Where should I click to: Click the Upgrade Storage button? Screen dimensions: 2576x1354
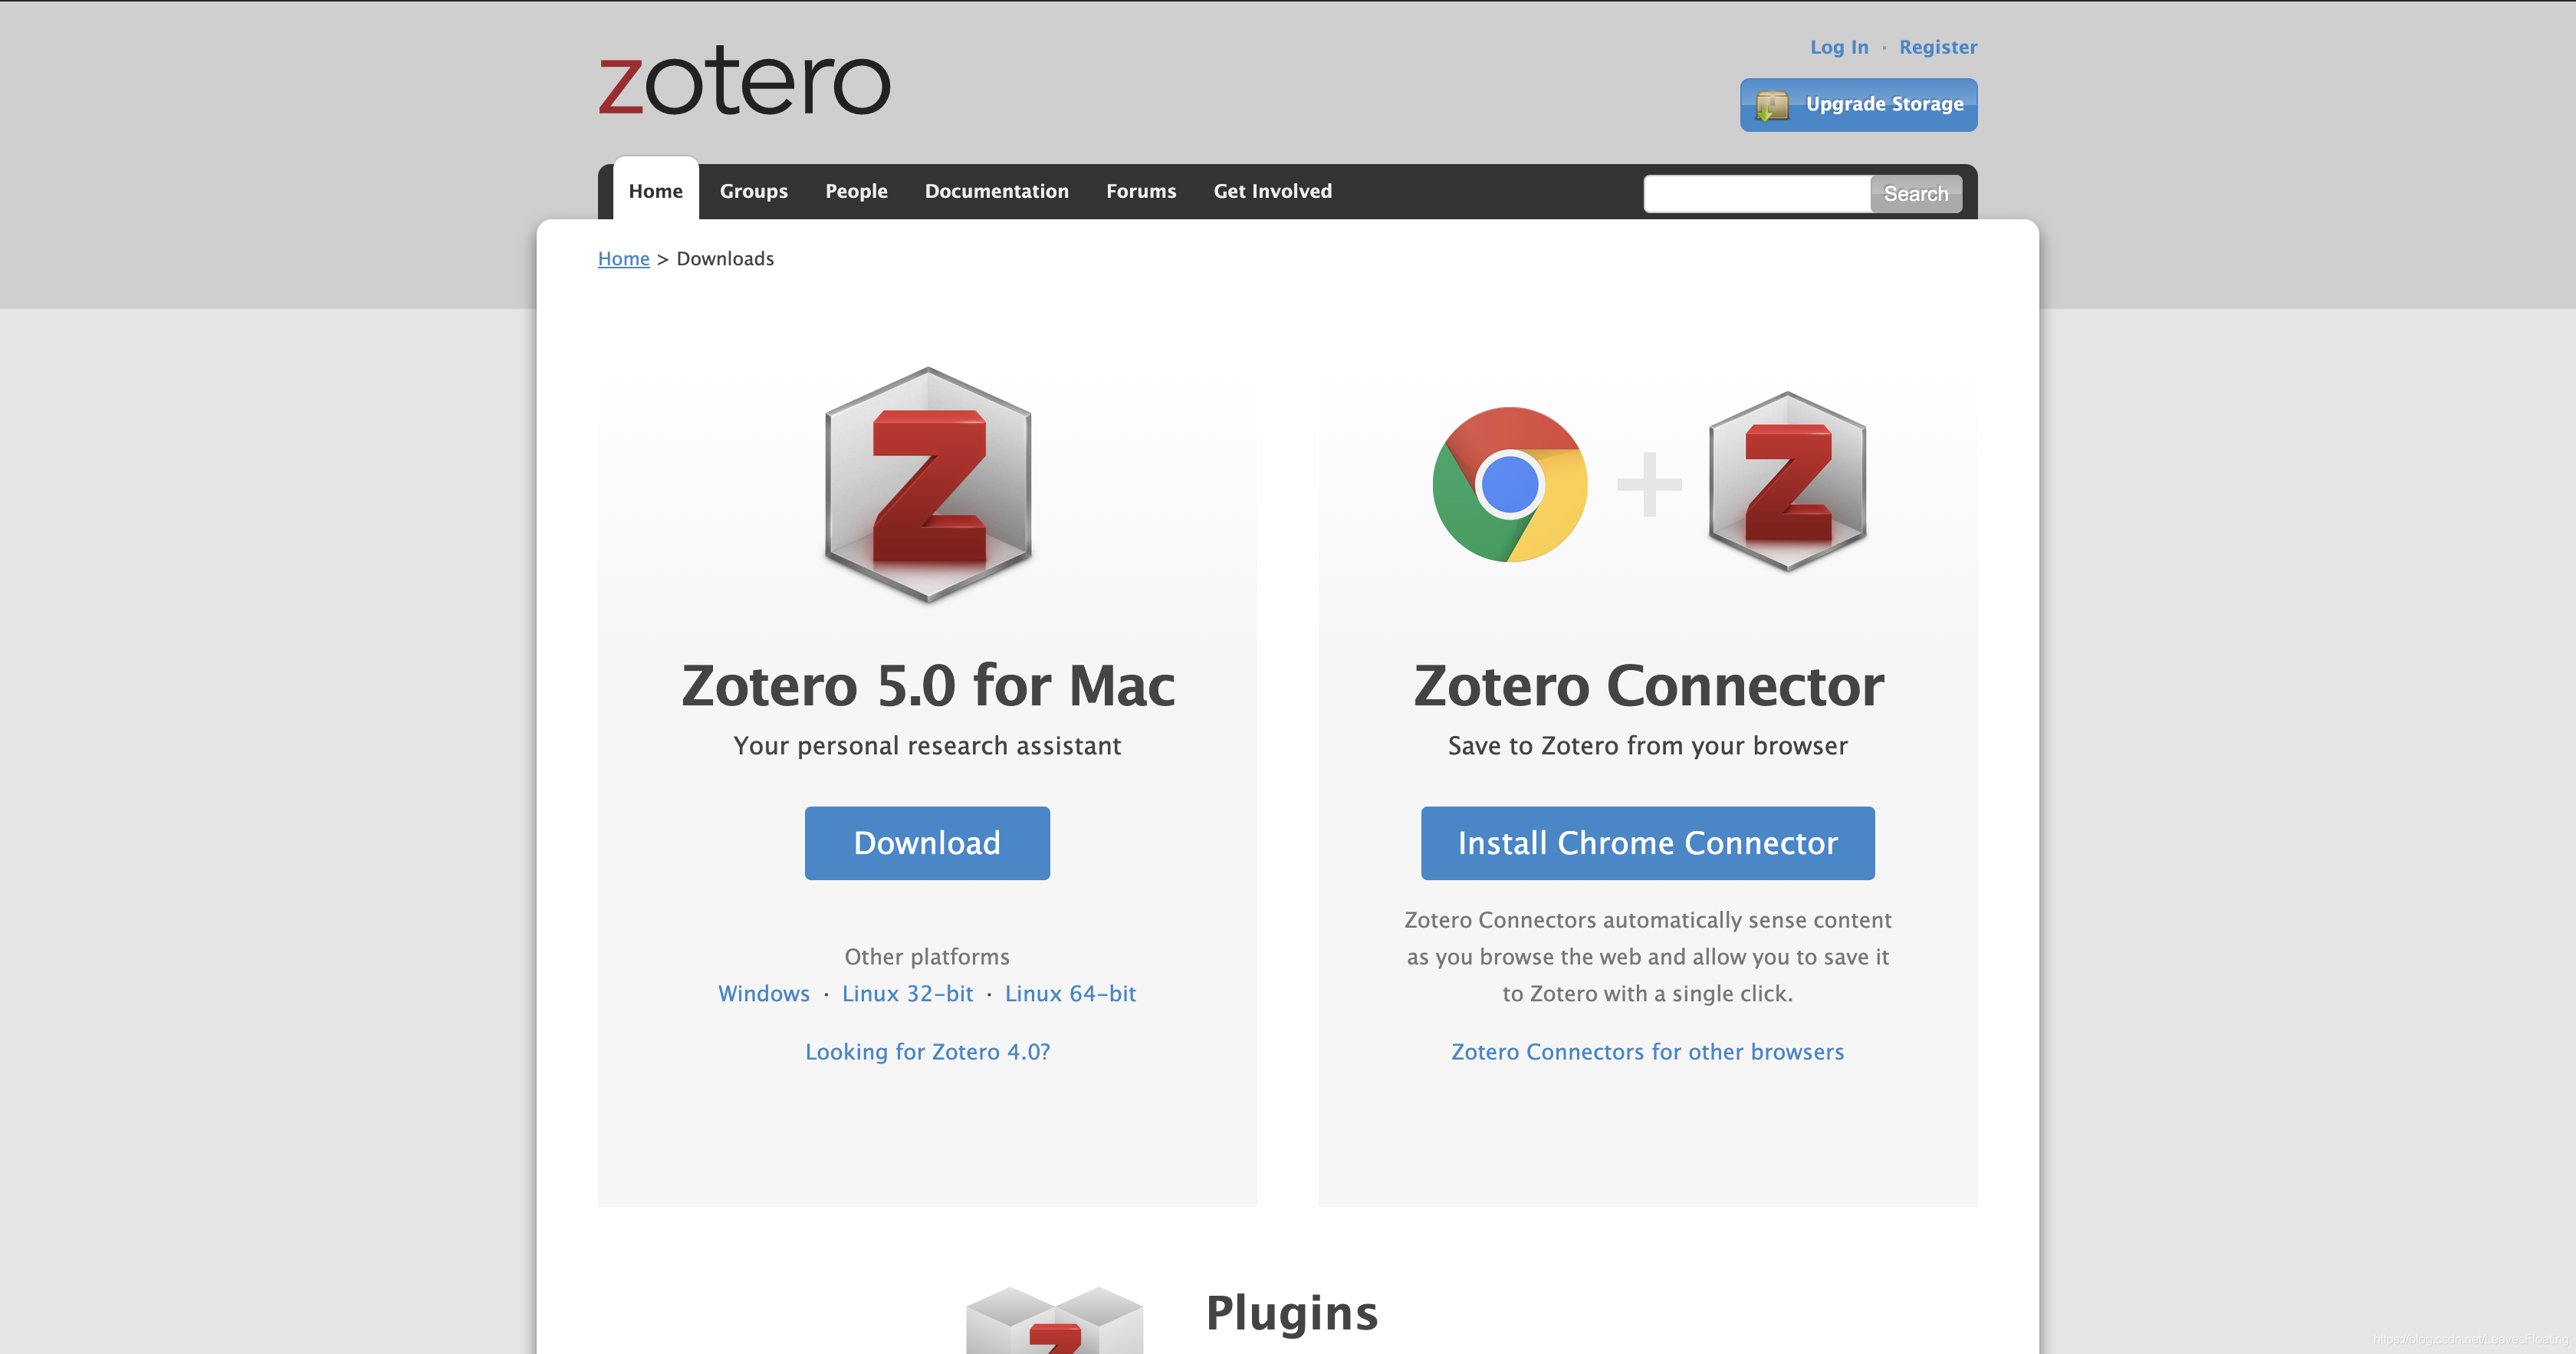tap(1859, 105)
